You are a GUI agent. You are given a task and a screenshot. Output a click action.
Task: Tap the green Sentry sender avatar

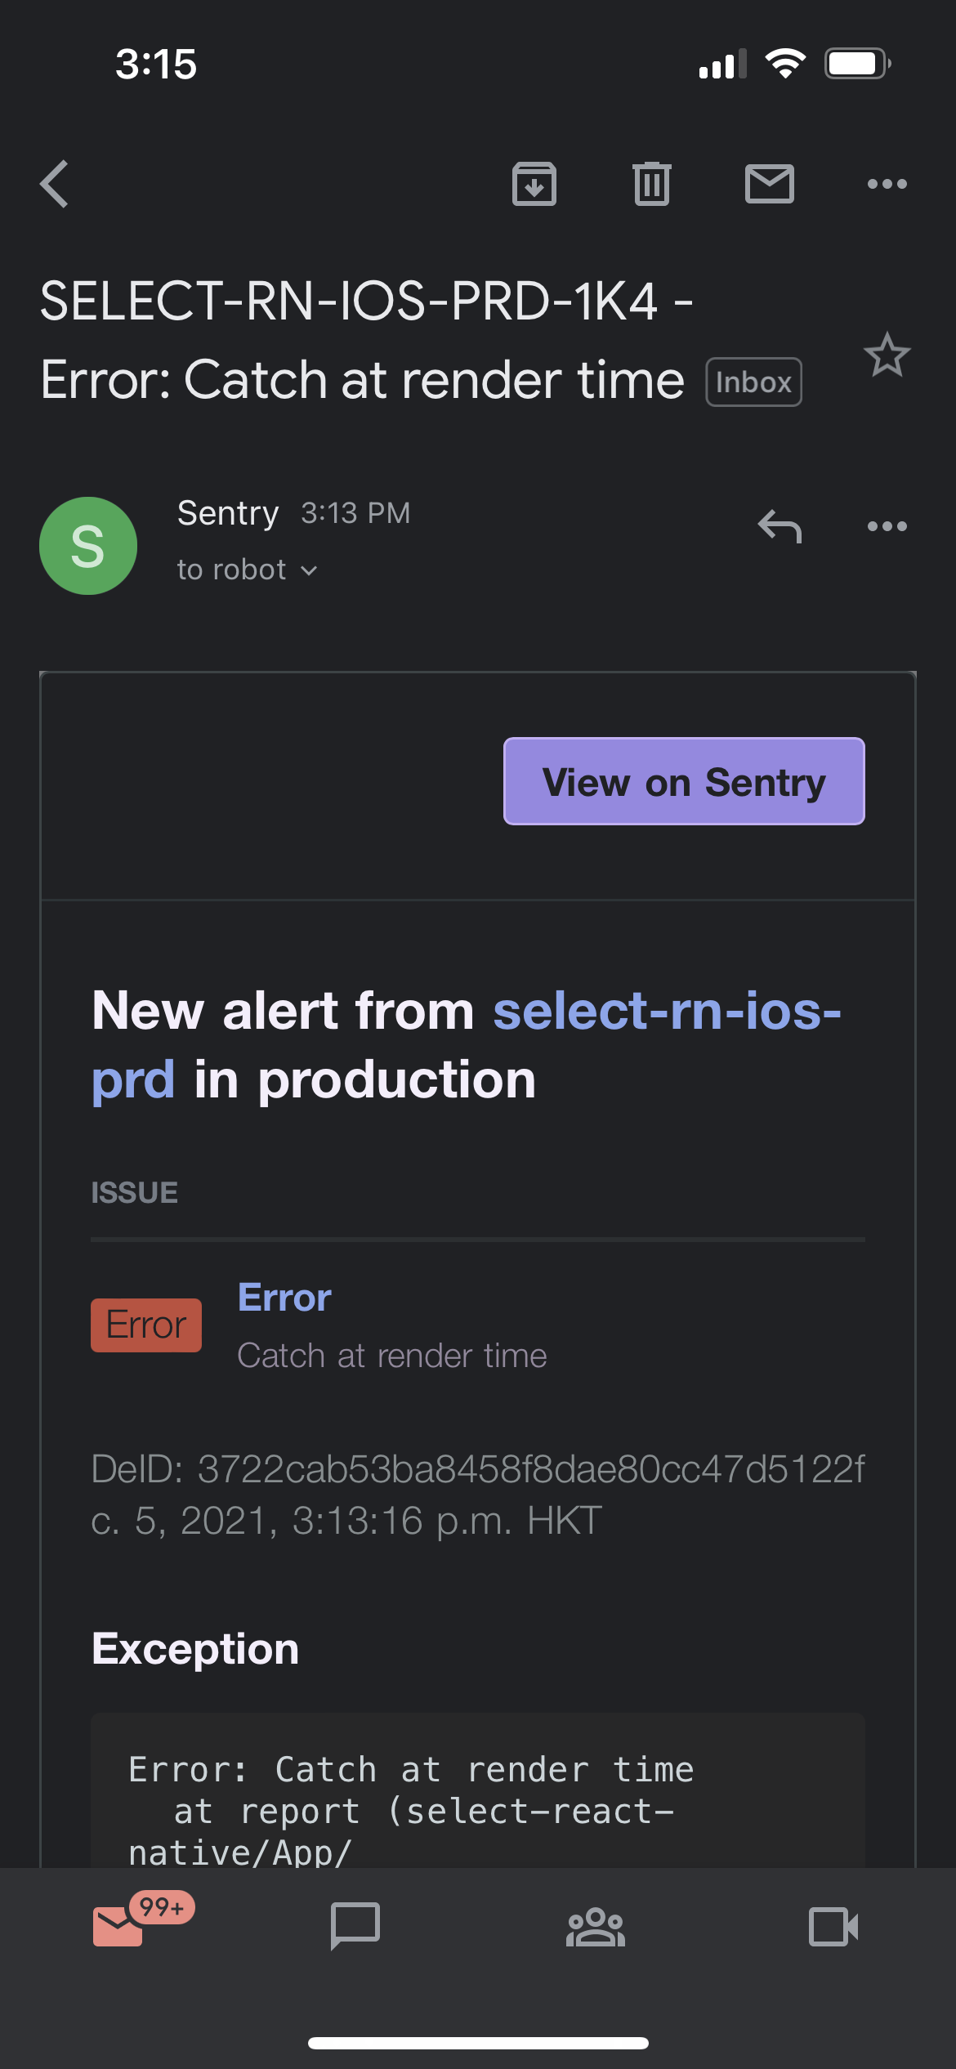[88, 546]
